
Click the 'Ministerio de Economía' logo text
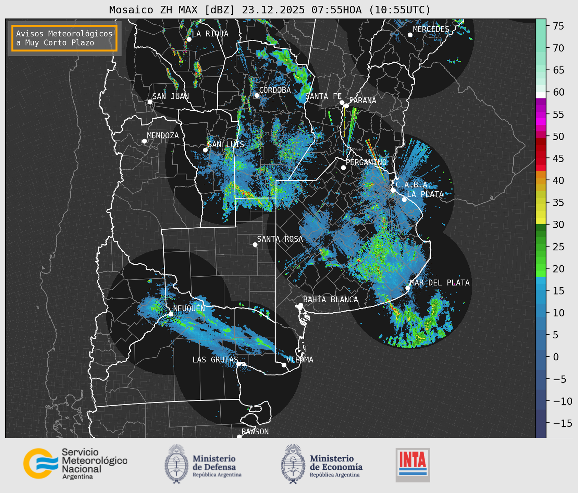(336, 465)
